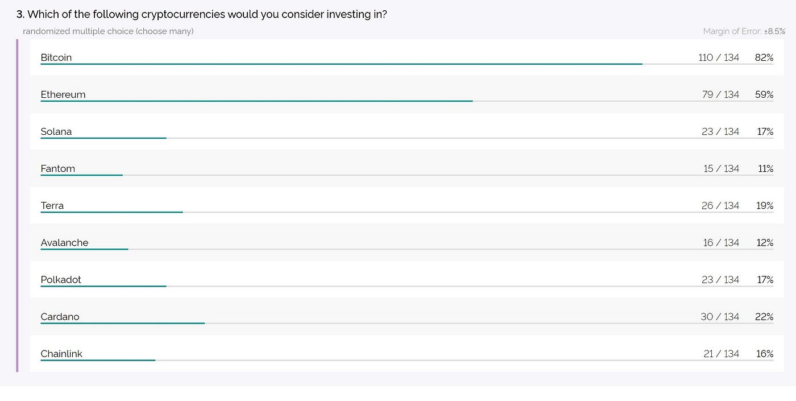Click the 15 / 134 Fantom count
Screen dimensions: 796x401
click(x=721, y=168)
